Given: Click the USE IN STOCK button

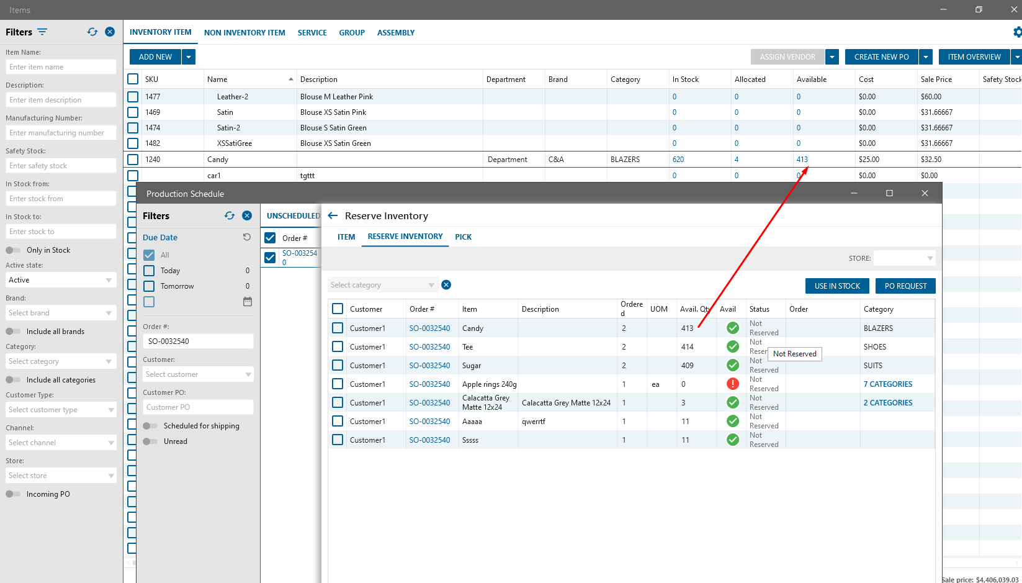Looking at the screenshot, I should (x=837, y=286).
